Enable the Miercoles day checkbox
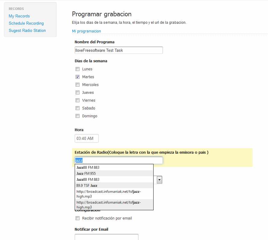Image resolution: width=268 pixels, height=240 pixels. pyautogui.click(x=77, y=85)
